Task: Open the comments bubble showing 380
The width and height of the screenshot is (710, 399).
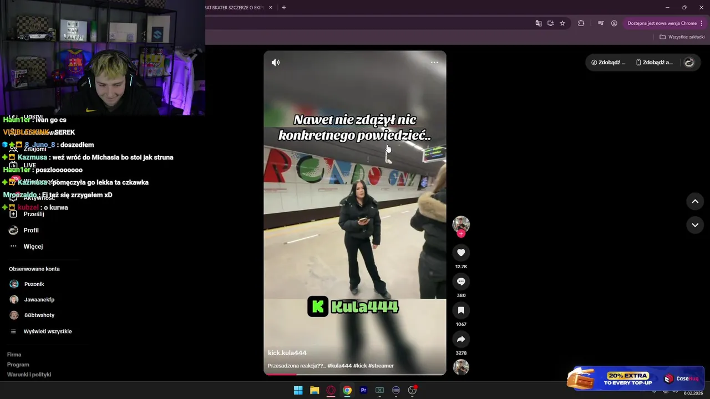Action: (x=461, y=282)
